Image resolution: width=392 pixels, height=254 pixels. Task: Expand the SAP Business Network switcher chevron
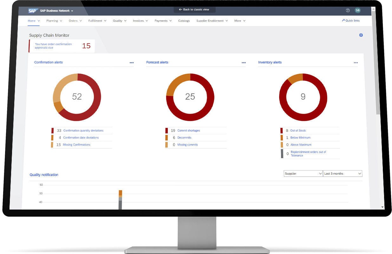71,10
